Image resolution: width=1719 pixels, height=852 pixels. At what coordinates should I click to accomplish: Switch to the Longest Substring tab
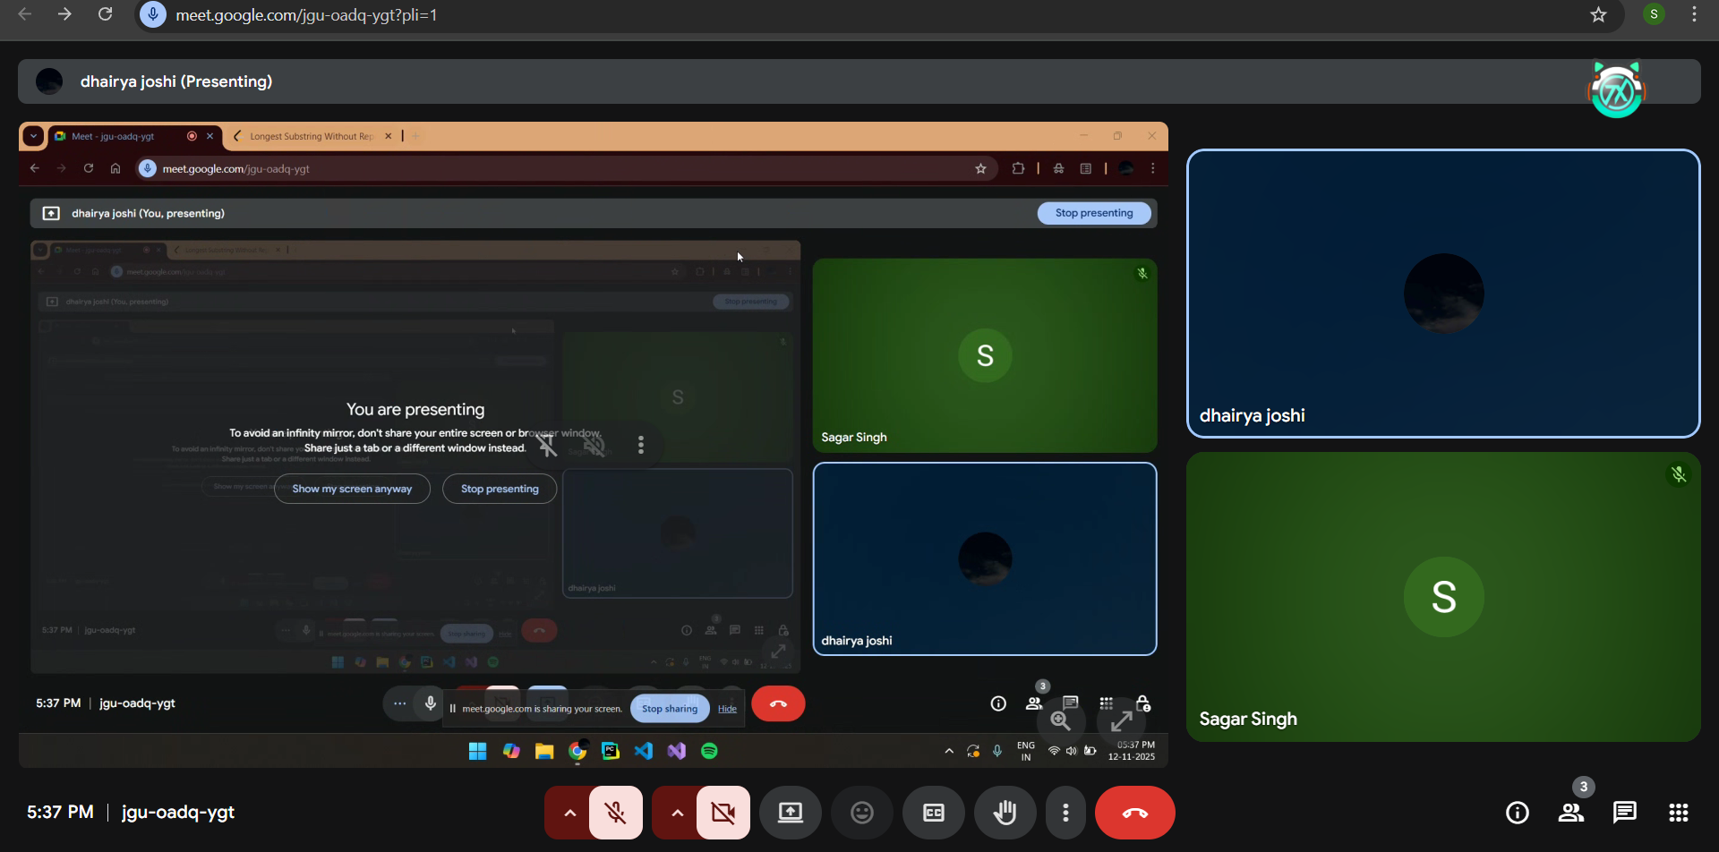tap(309, 136)
